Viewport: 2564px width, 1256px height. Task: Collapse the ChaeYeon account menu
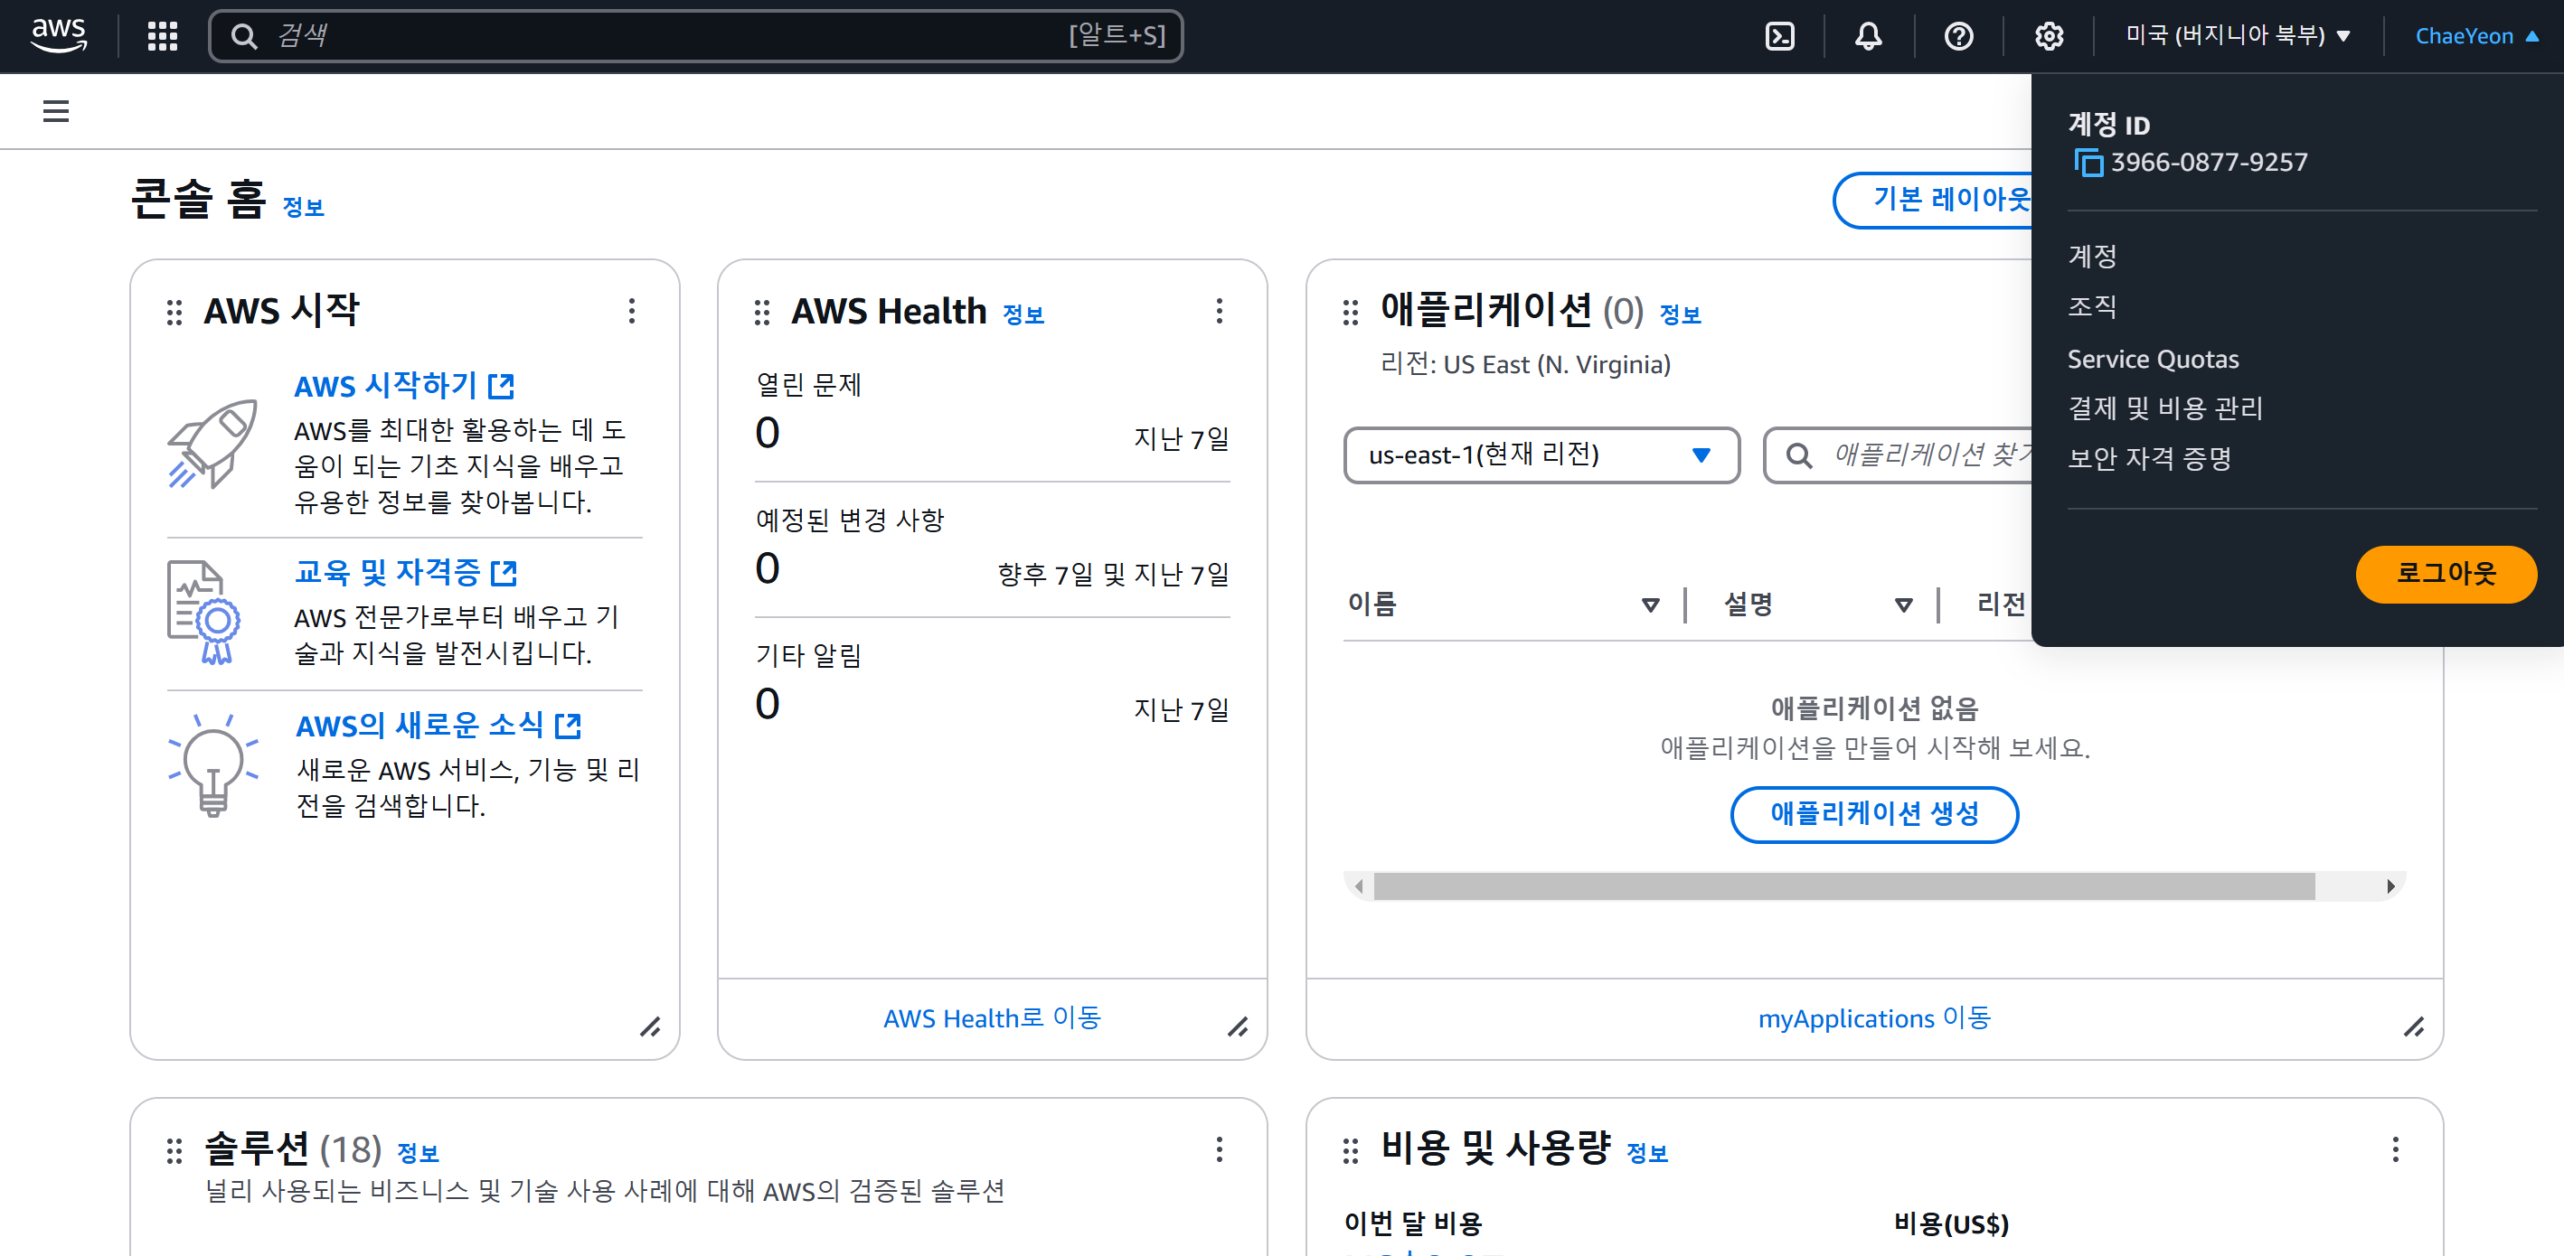2475,36
